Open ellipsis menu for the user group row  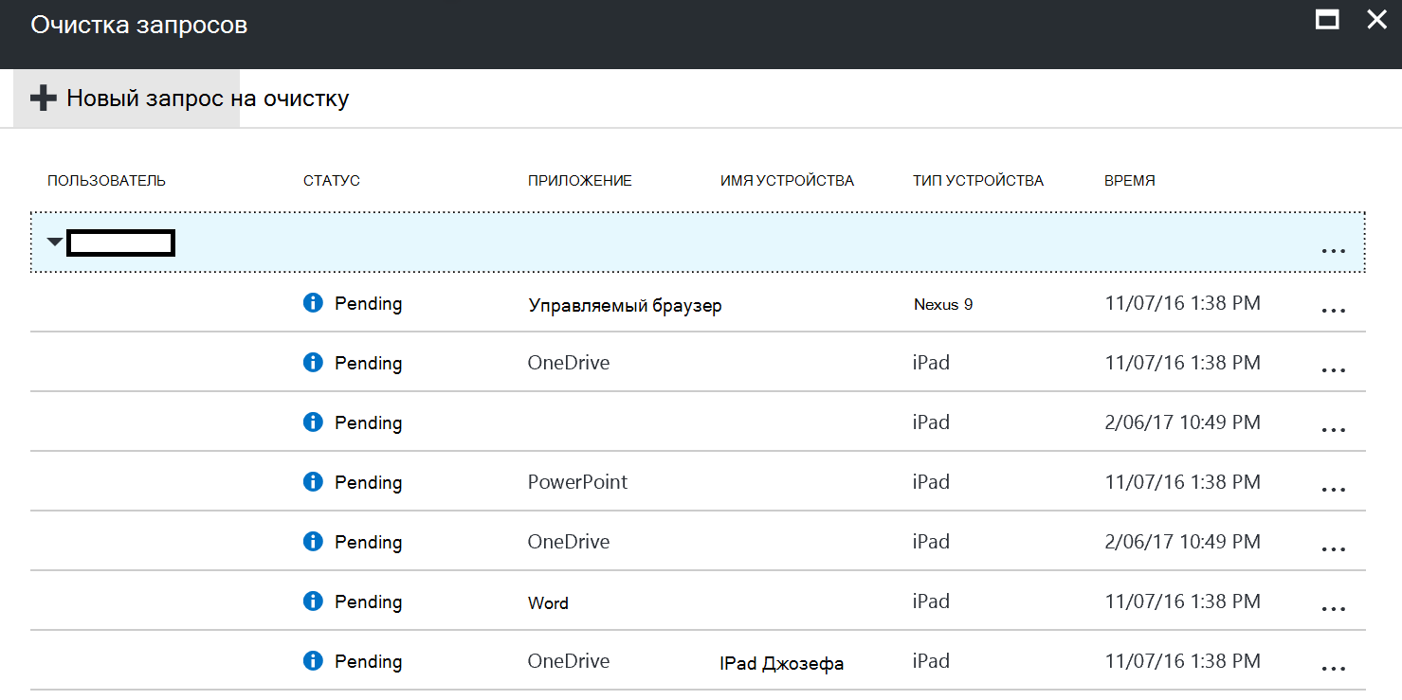tap(1333, 251)
